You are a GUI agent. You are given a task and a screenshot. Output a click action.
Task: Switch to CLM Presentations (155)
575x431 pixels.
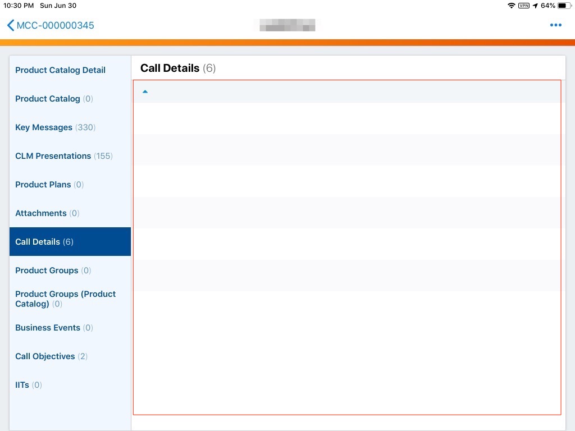(63, 156)
